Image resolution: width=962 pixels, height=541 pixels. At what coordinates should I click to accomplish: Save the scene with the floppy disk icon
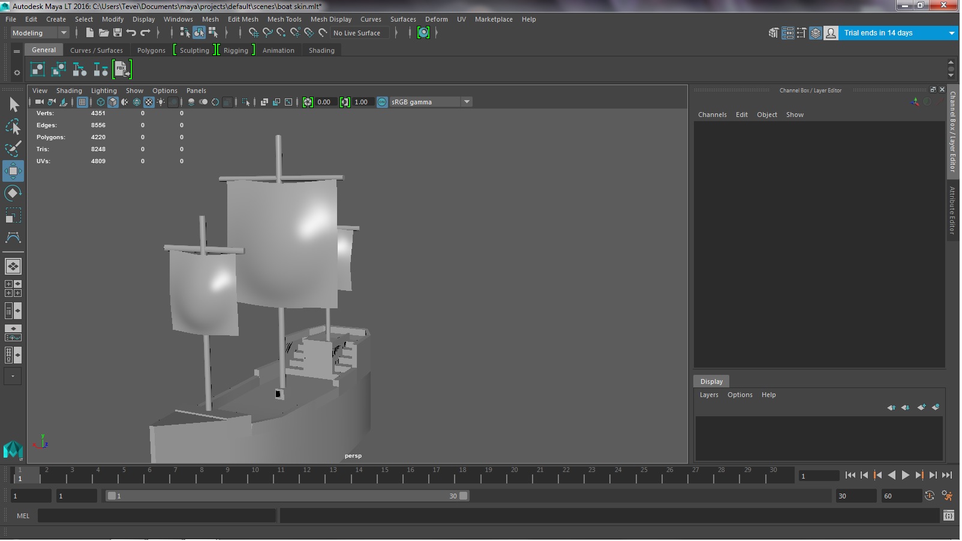coord(118,33)
